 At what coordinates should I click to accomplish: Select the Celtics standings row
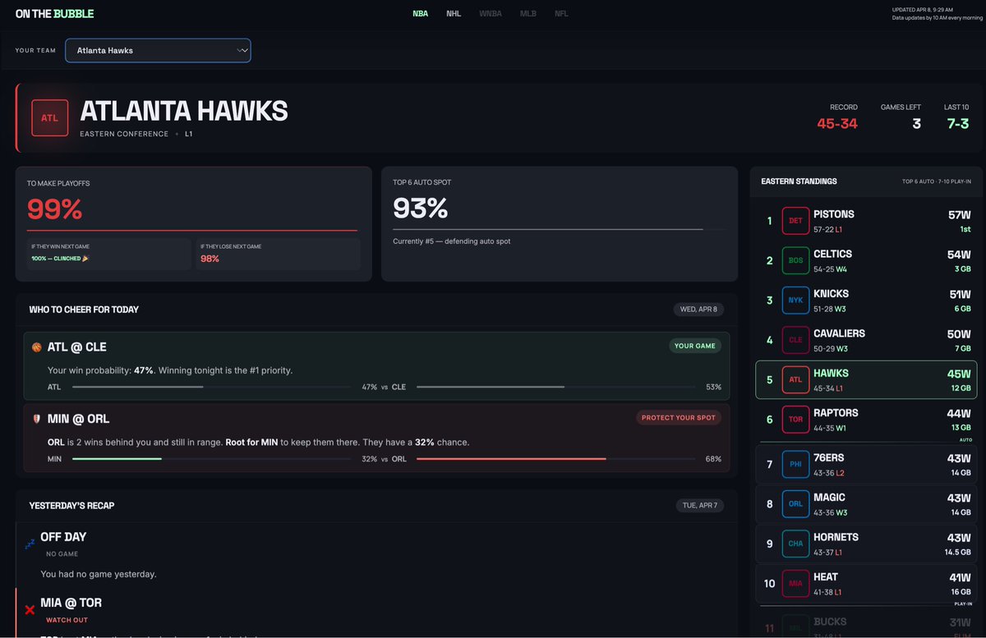click(866, 260)
